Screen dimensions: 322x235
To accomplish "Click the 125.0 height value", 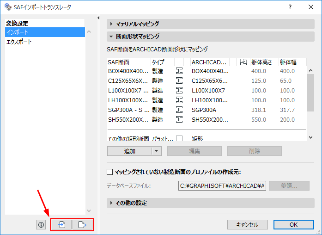I will pyautogui.click(x=259, y=81).
